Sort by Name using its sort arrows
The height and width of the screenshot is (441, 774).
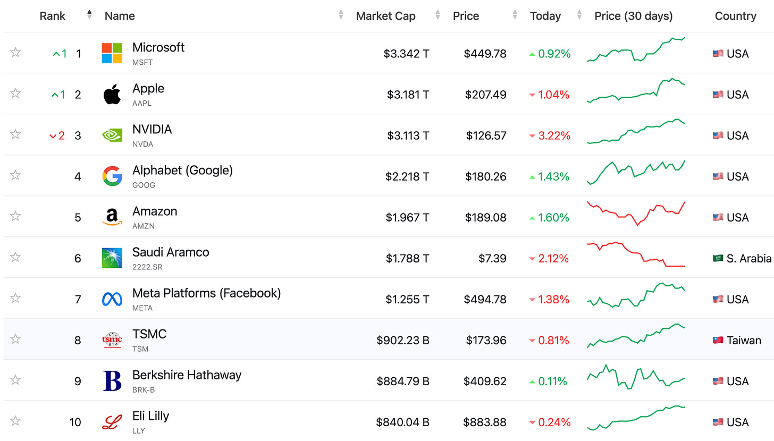point(341,15)
